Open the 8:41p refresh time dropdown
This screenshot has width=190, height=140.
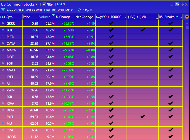click(87, 10)
